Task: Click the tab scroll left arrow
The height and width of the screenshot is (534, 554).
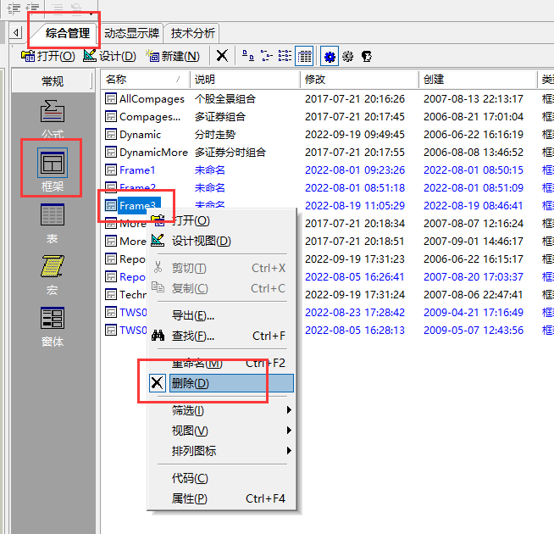Action: pos(16,33)
